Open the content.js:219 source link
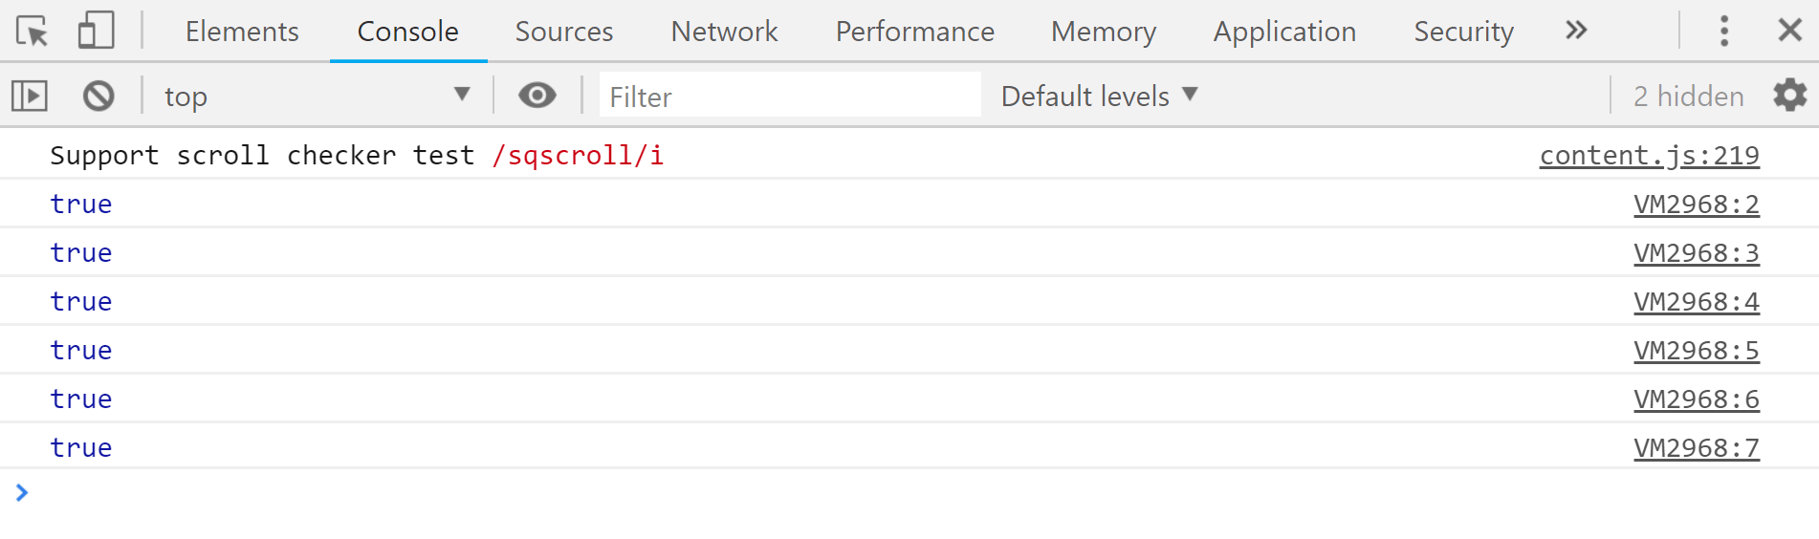1819x539 pixels. pyautogui.click(x=1649, y=155)
